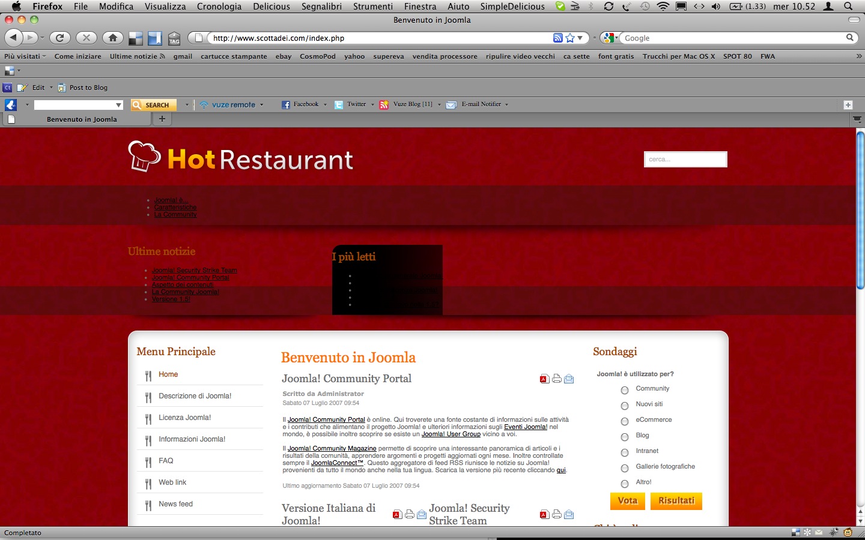Screen dimensions: 865x540
Task: Click the gmail bookmark
Action: (183, 56)
